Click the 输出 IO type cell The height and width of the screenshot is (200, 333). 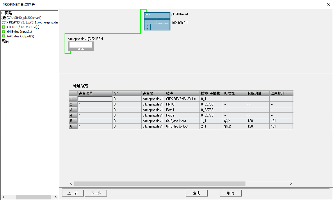click(234, 126)
